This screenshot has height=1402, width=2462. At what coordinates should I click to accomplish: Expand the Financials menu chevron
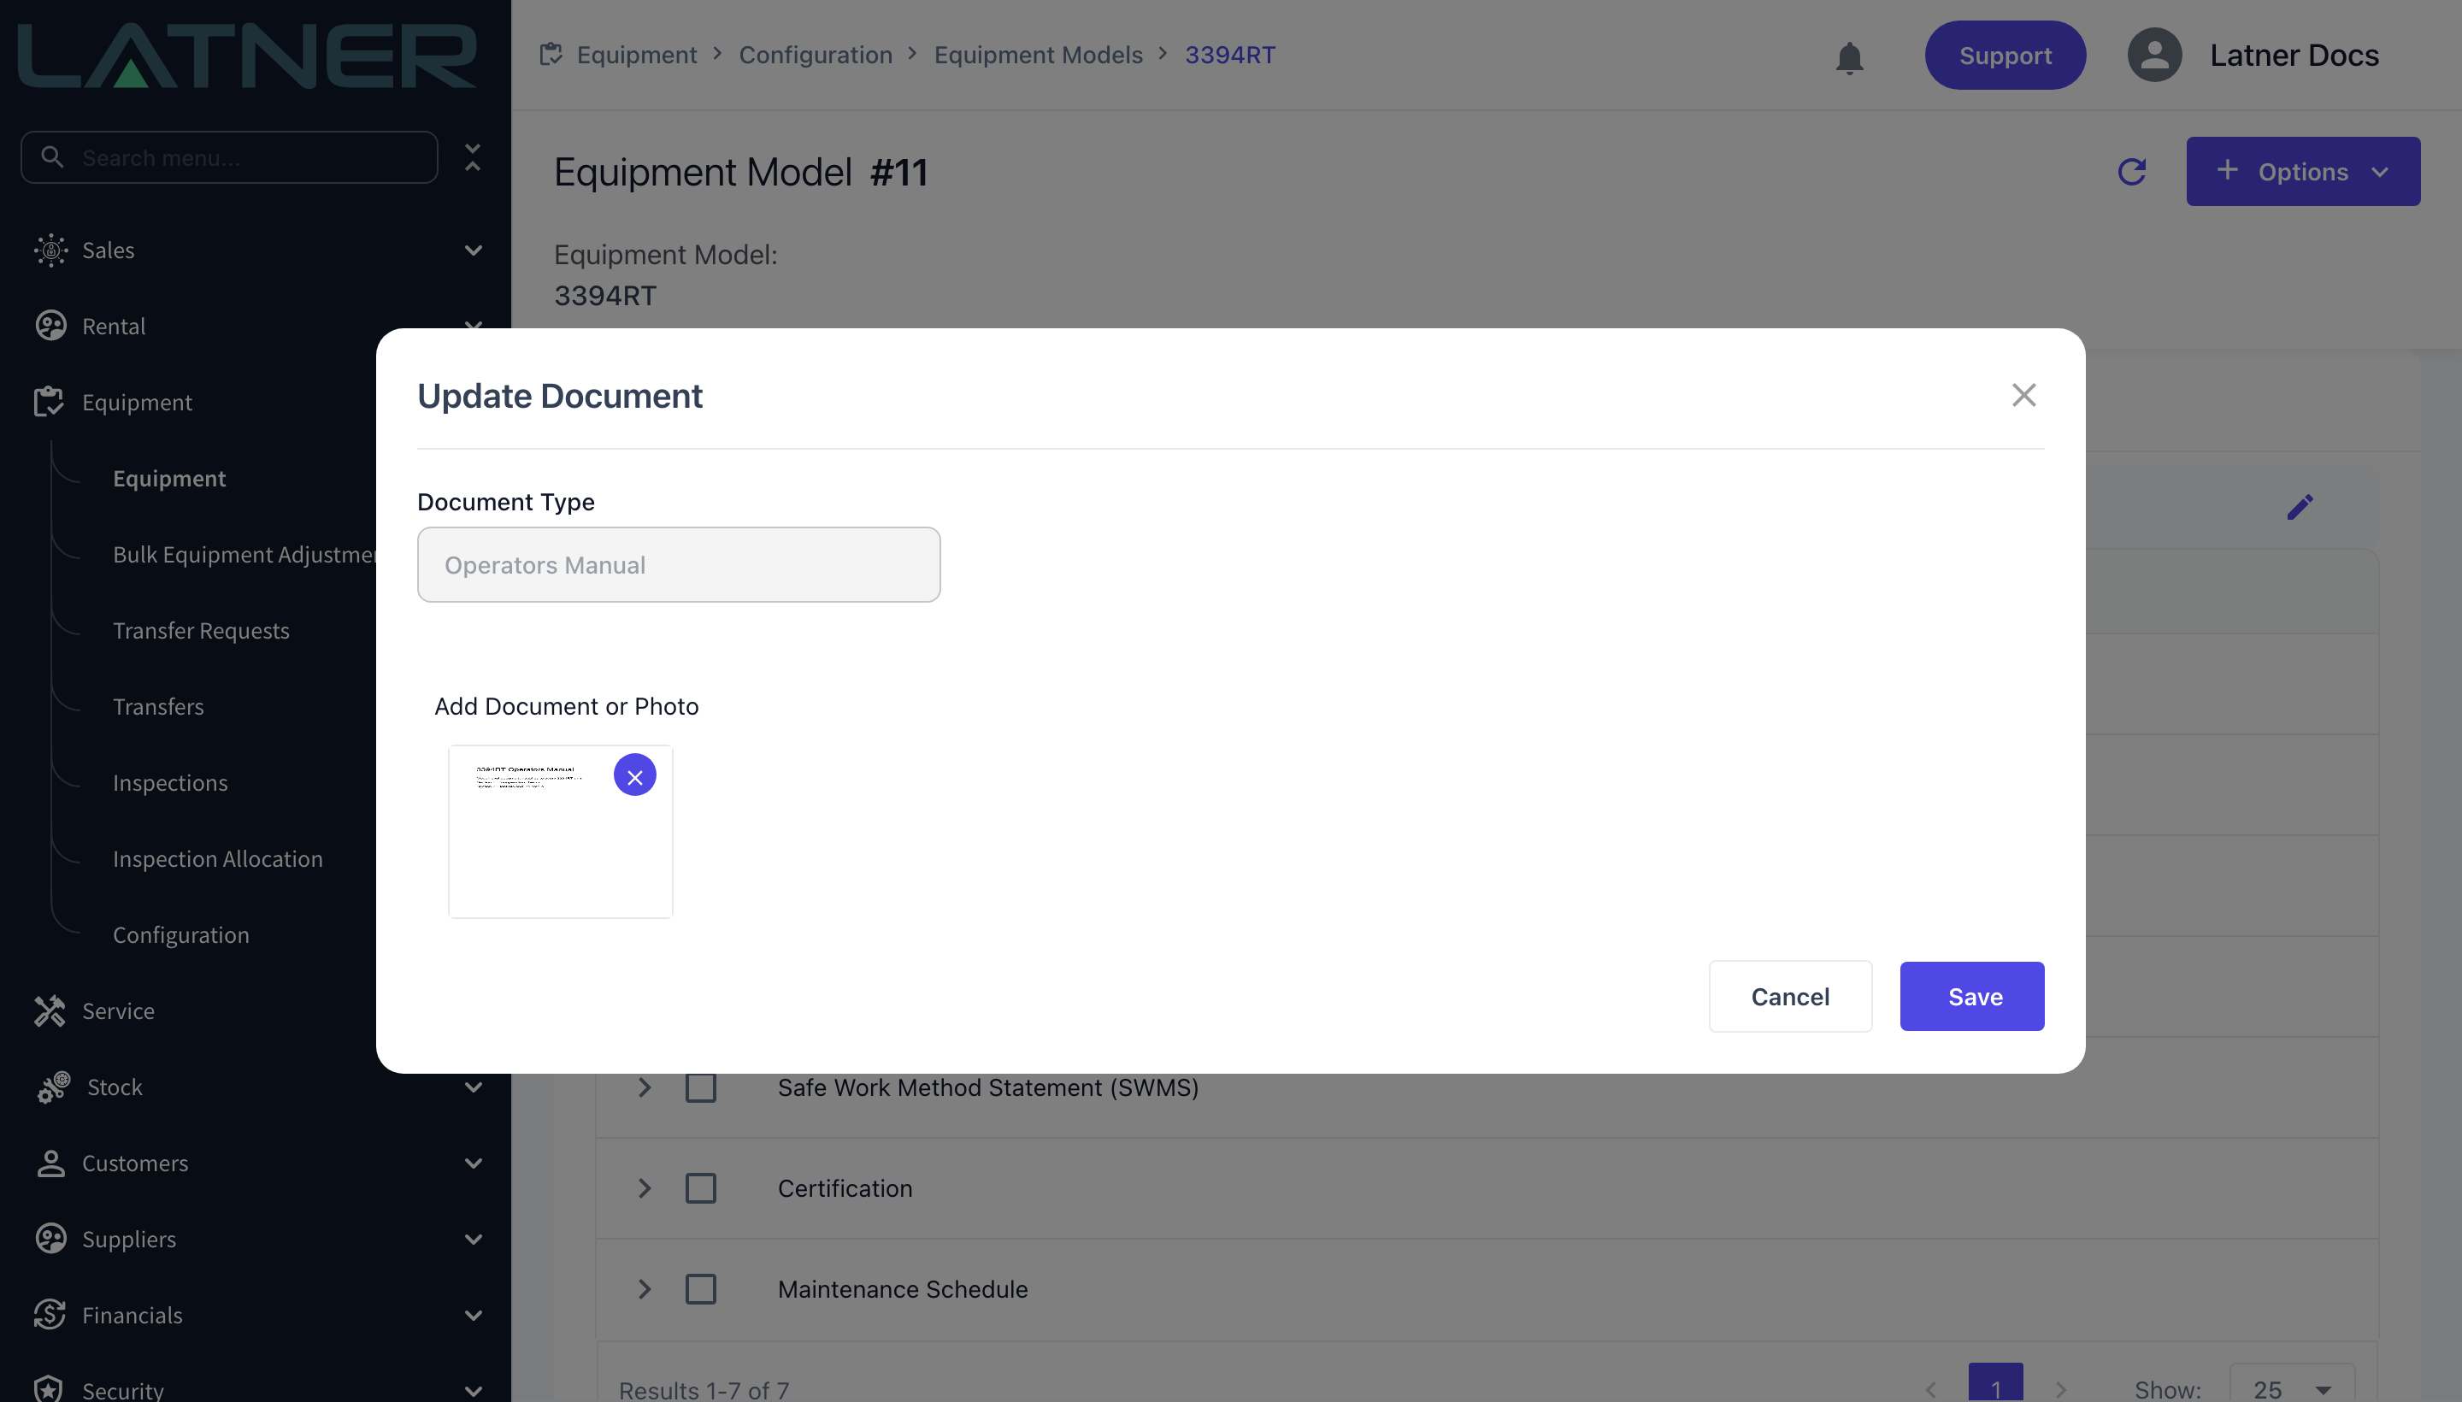click(x=474, y=1316)
